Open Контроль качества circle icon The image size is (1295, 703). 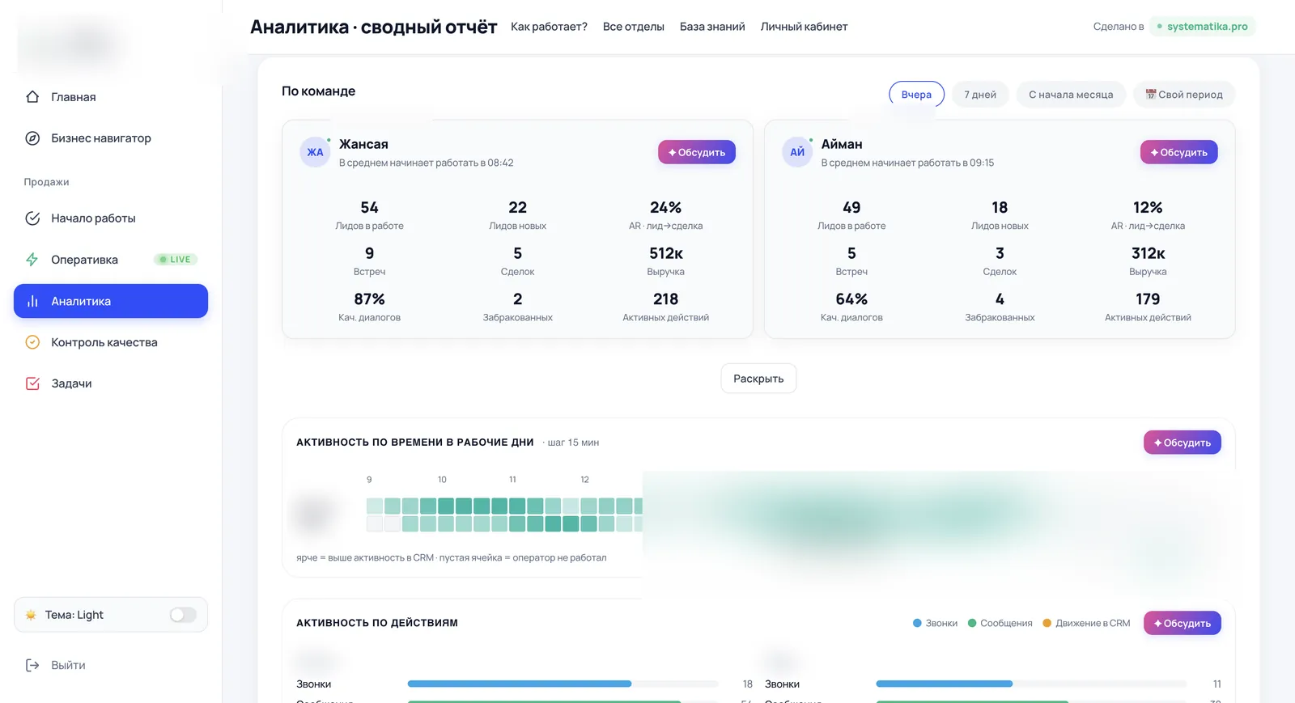pyautogui.click(x=32, y=342)
